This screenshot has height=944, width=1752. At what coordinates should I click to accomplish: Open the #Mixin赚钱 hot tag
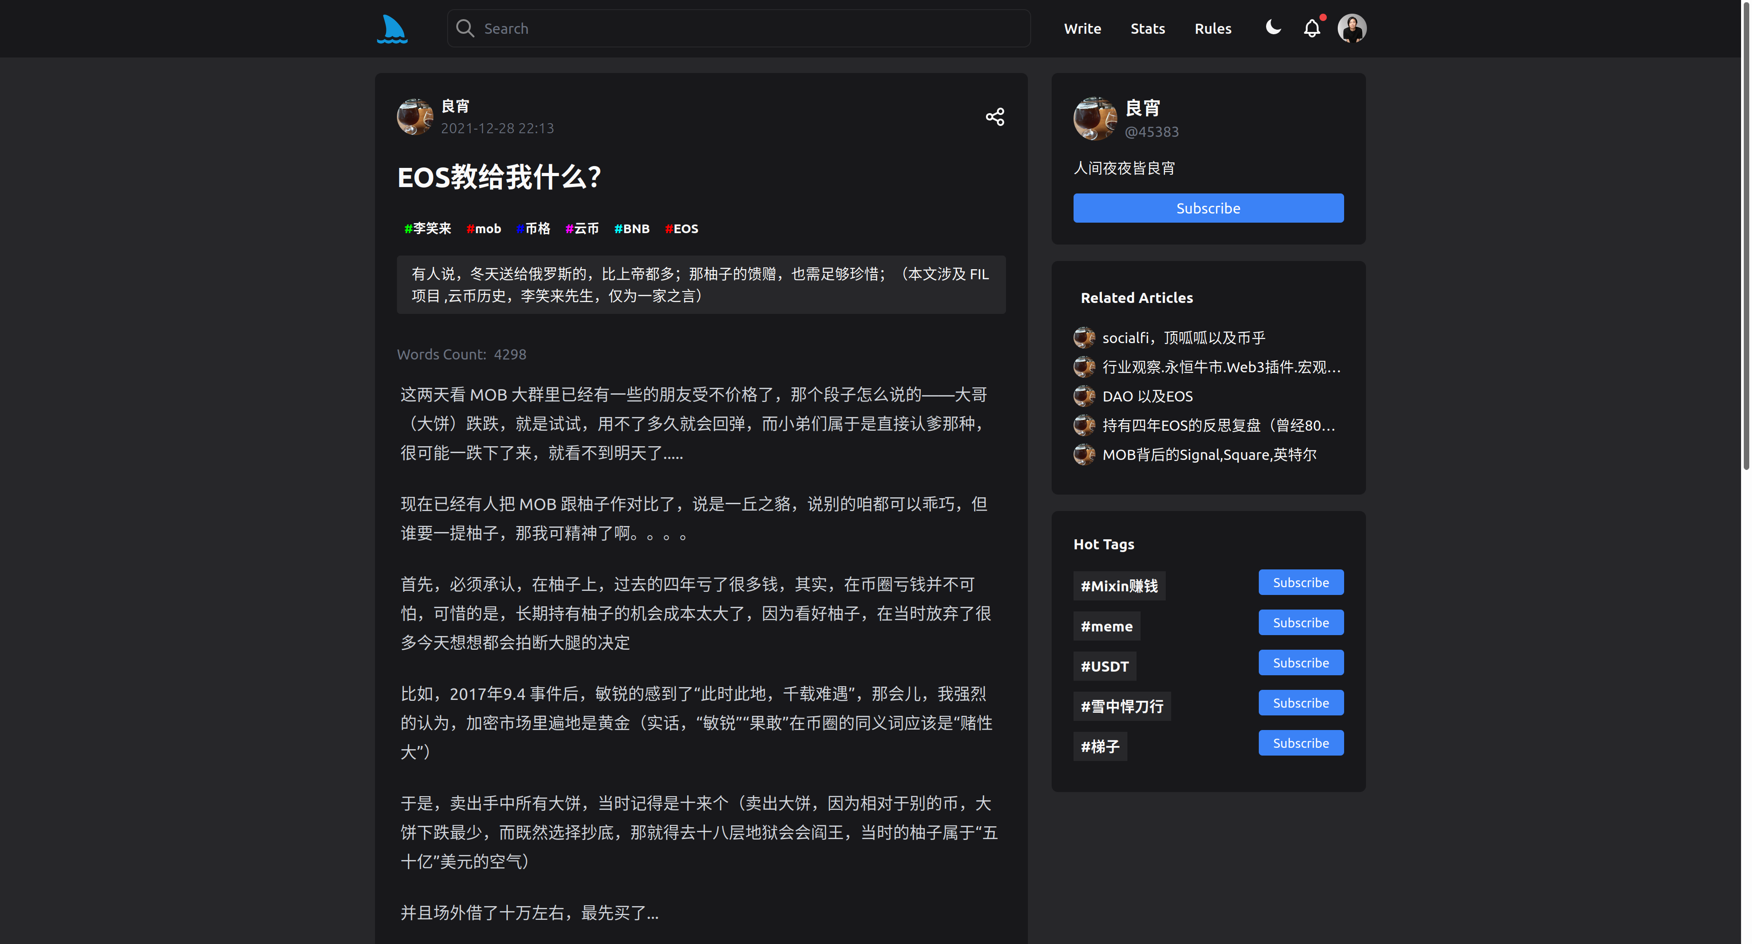click(1119, 586)
